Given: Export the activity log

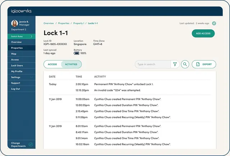Looking at the screenshot, I should 204,64.
